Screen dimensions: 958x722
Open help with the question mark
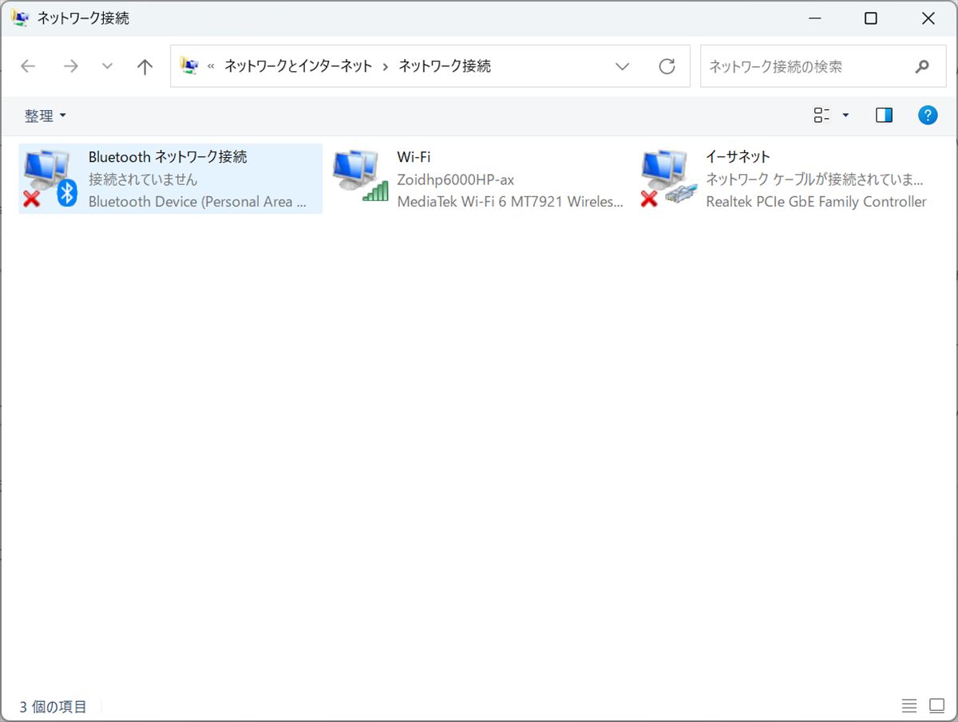(x=927, y=116)
